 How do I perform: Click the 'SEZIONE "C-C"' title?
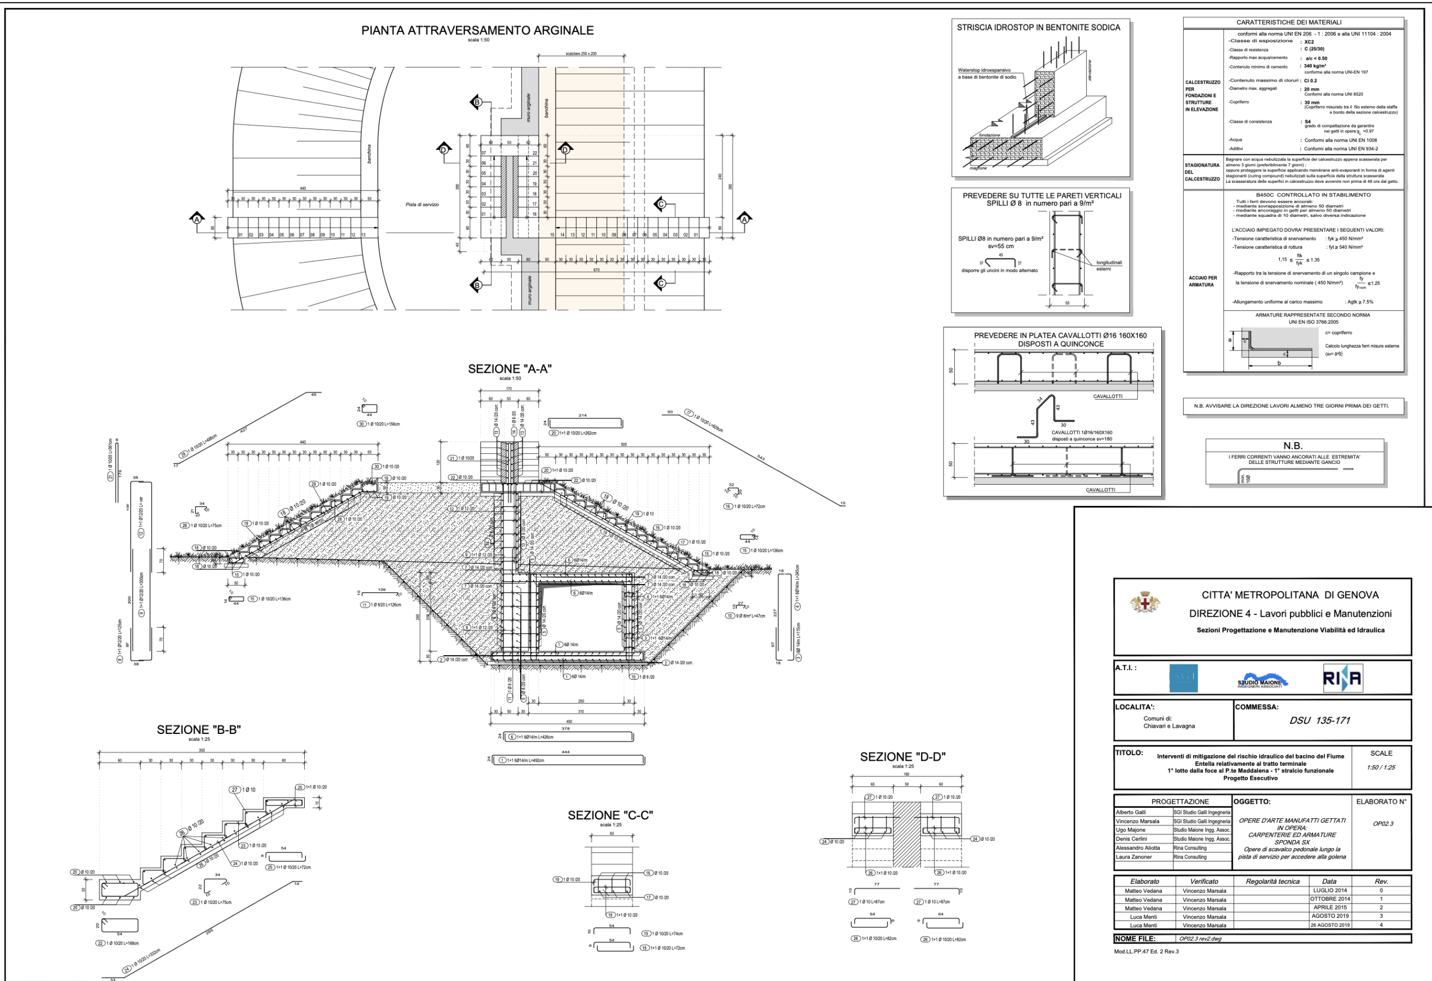coord(610,816)
